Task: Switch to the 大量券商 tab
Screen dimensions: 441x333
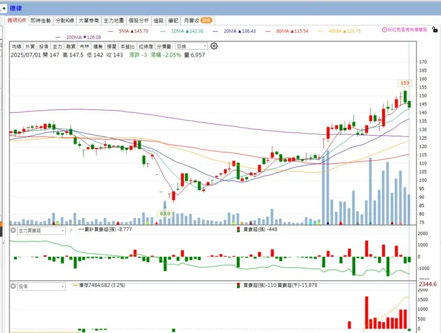Action: (x=89, y=20)
